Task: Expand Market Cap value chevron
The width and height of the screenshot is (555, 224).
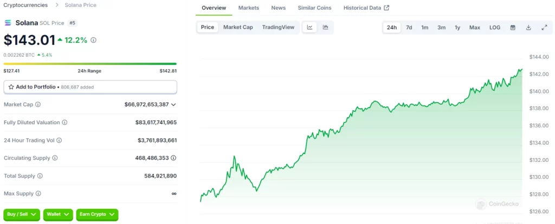Action: (173, 104)
